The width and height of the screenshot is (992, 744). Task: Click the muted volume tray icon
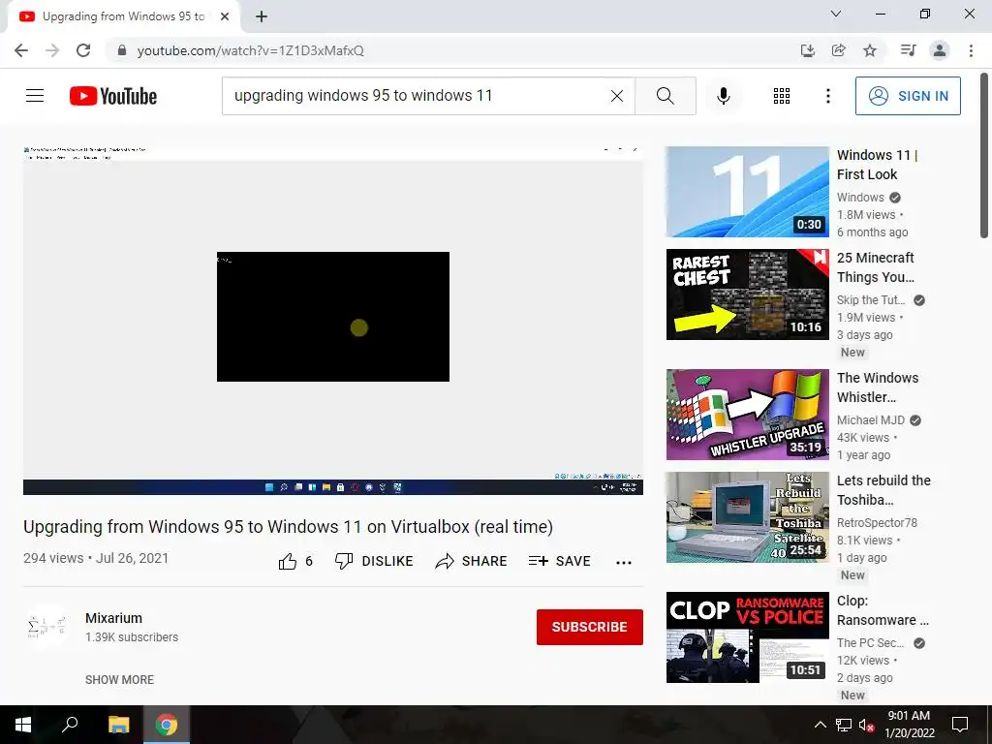[x=866, y=725]
